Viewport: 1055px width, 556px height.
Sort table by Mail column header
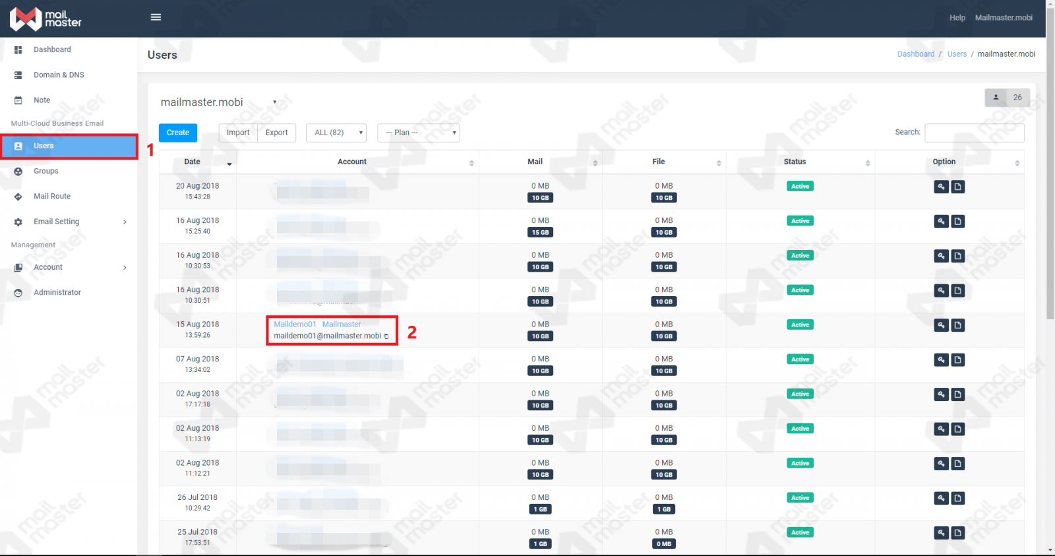tap(535, 162)
